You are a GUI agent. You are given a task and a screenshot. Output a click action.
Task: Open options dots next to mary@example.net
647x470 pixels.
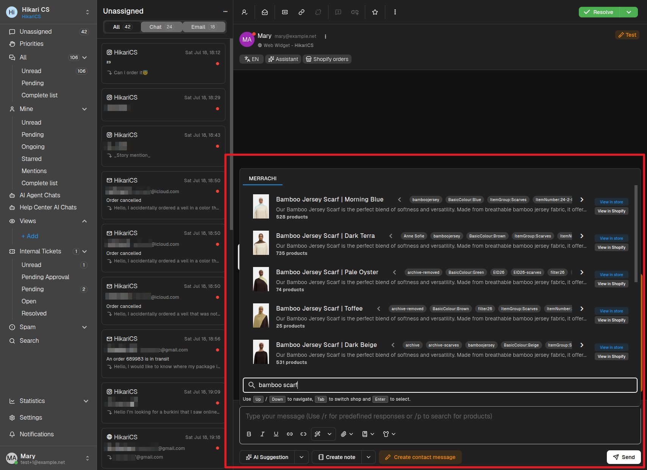[x=325, y=36]
